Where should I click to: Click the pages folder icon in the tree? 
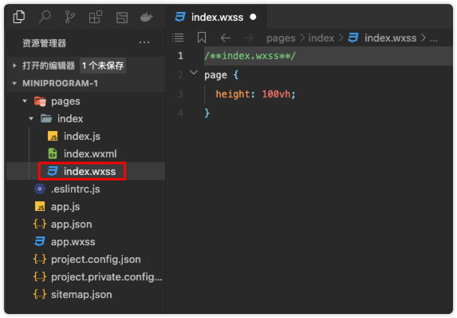coord(40,101)
